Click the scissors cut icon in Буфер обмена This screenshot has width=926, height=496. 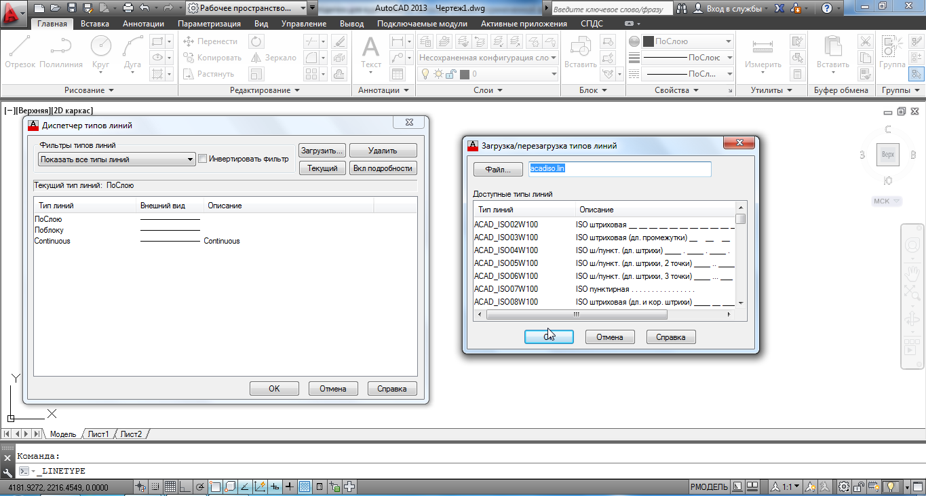point(865,41)
